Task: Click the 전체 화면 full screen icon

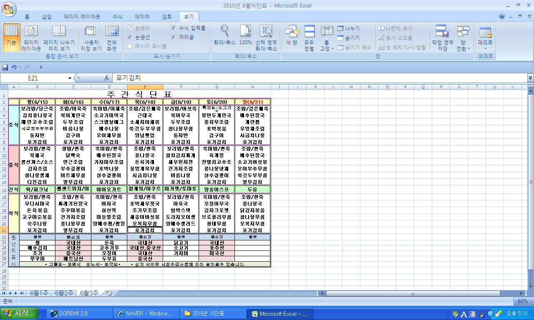Action: [112, 32]
